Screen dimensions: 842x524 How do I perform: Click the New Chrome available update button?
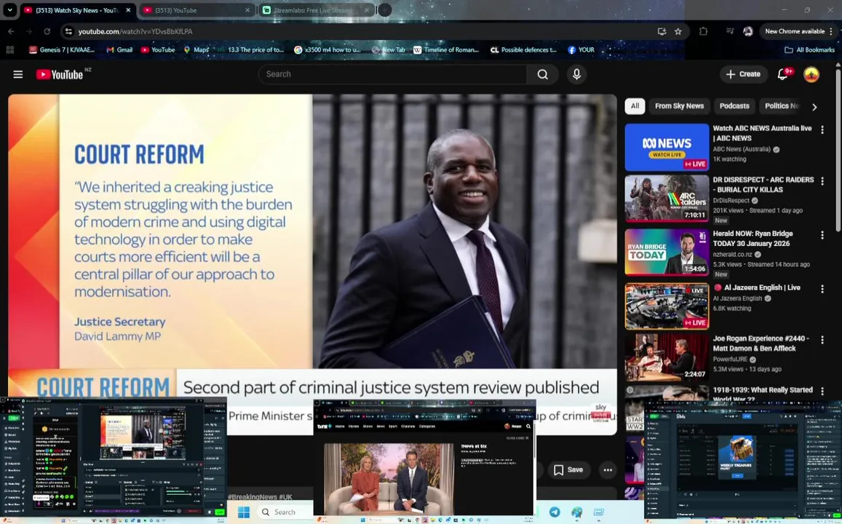[x=795, y=31]
